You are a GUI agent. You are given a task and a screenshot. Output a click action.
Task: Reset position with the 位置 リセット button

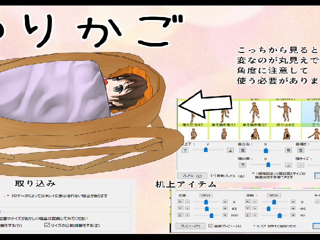tap(205, 195)
